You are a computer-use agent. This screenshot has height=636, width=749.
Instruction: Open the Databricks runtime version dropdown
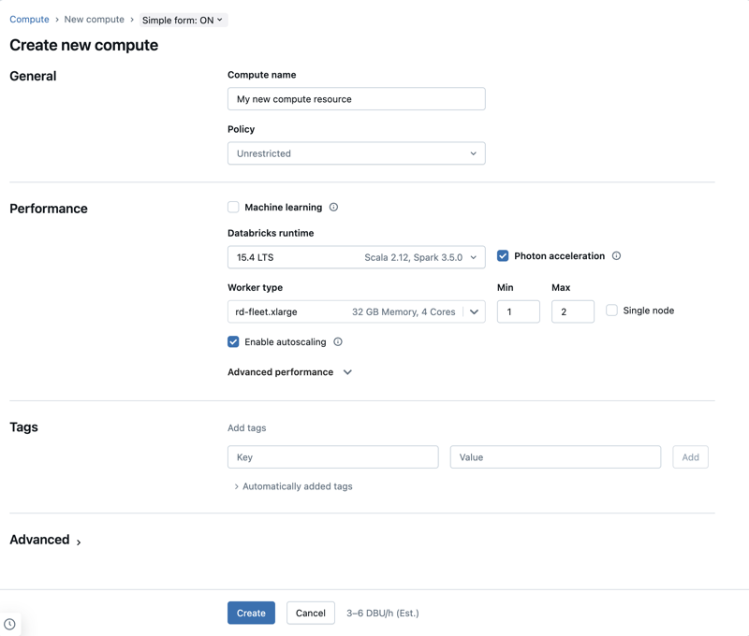coord(356,255)
